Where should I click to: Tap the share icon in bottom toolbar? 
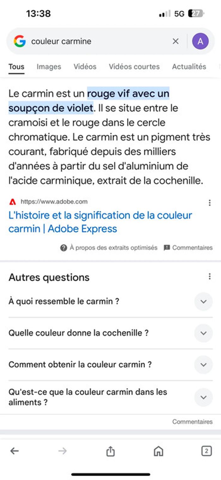[x=110, y=451]
